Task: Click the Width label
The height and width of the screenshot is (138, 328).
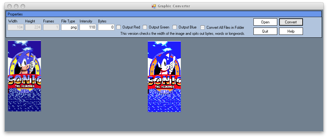Action: click(x=13, y=21)
